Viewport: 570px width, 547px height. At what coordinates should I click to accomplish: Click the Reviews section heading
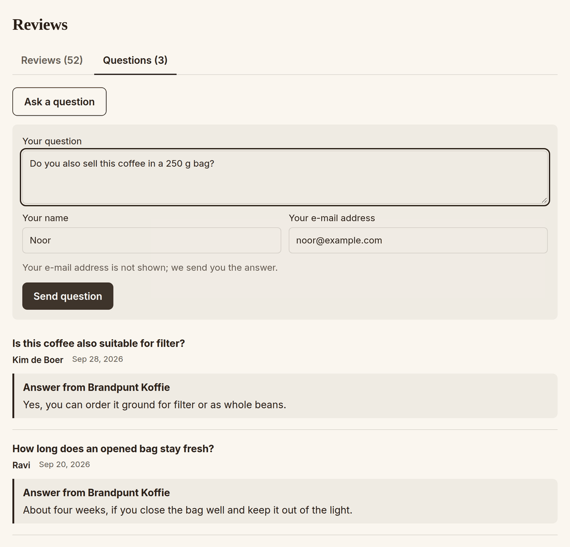pyautogui.click(x=40, y=25)
